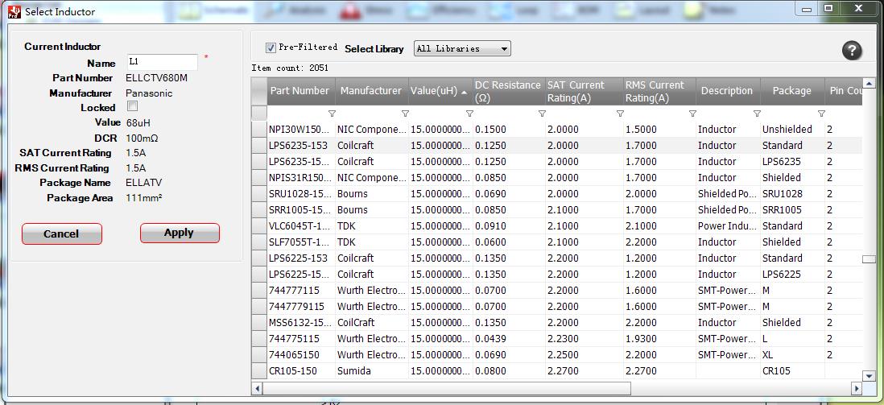Sort by Part Number column header
884x405 pixels.
coord(301,91)
